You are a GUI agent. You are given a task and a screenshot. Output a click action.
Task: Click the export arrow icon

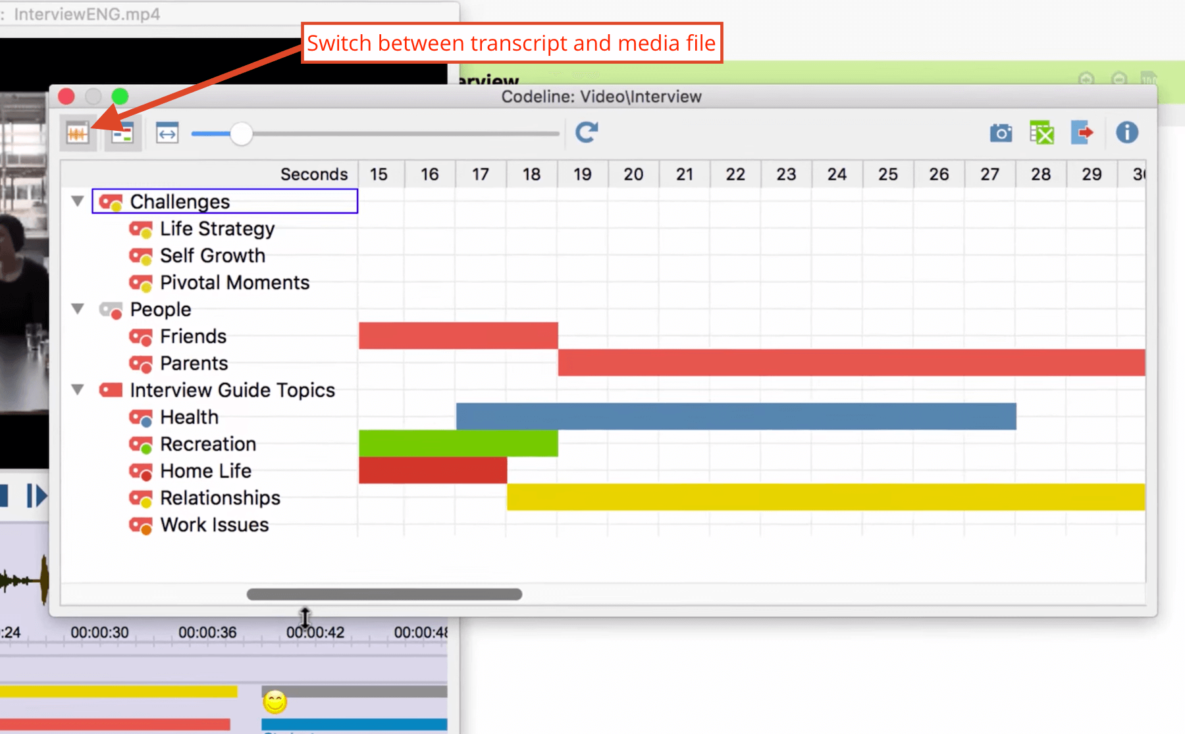pyautogui.click(x=1082, y=132)
